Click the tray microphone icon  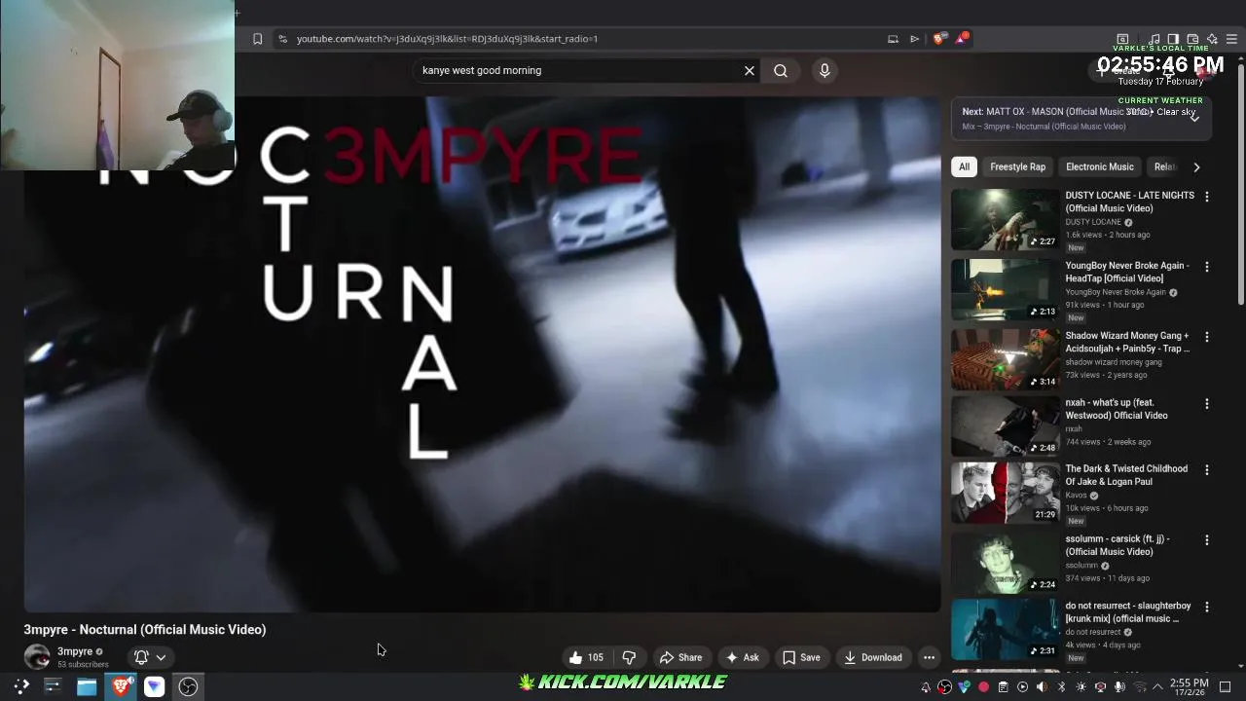coord(1119,687)
